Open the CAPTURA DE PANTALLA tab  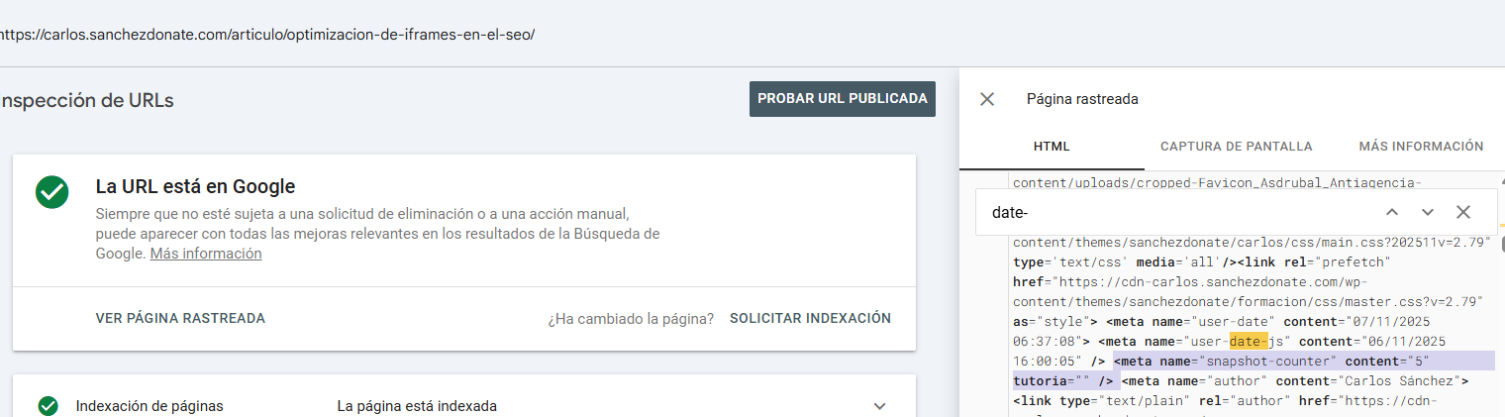pos(1236,147)
